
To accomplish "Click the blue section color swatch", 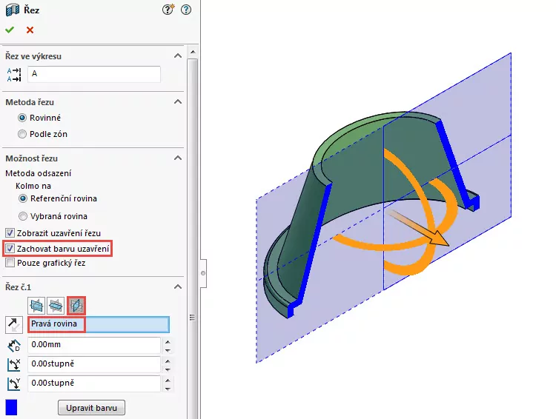I will [11, 407].
